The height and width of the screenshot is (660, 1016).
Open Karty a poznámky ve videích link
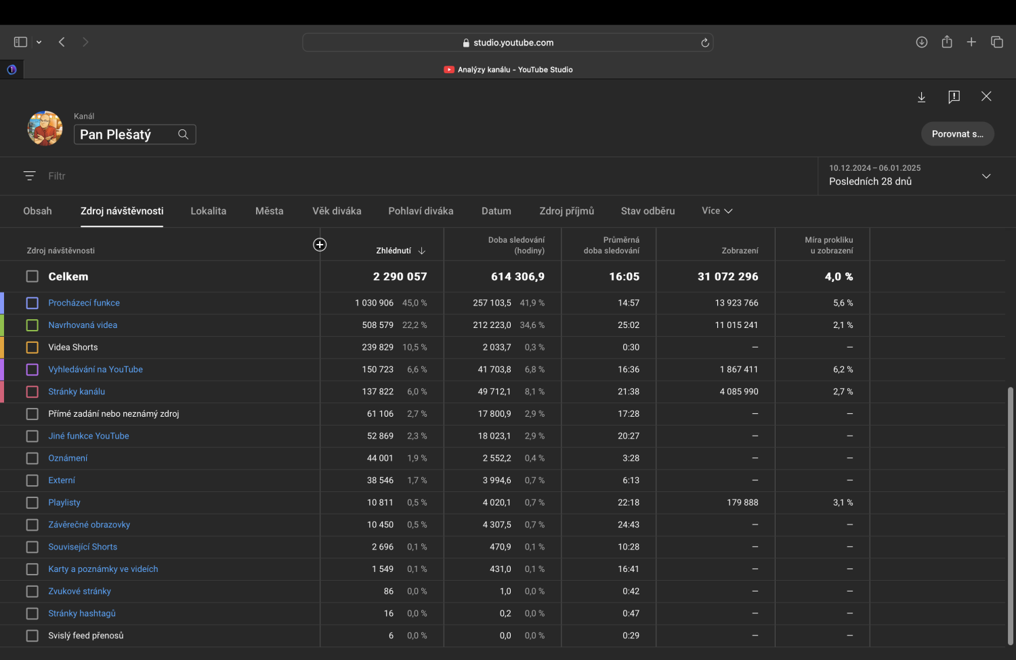coord(103,569)
